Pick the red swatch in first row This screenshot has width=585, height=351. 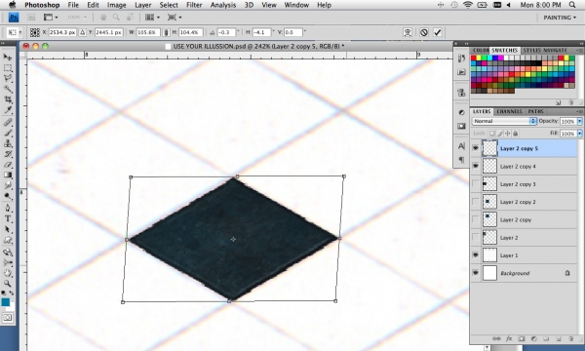coord(474,58)
